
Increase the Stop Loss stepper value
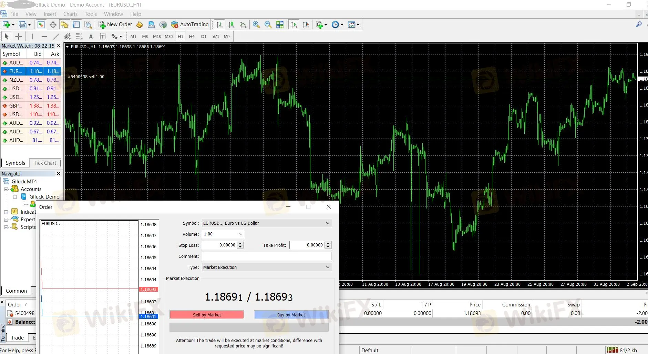point(240,243)
